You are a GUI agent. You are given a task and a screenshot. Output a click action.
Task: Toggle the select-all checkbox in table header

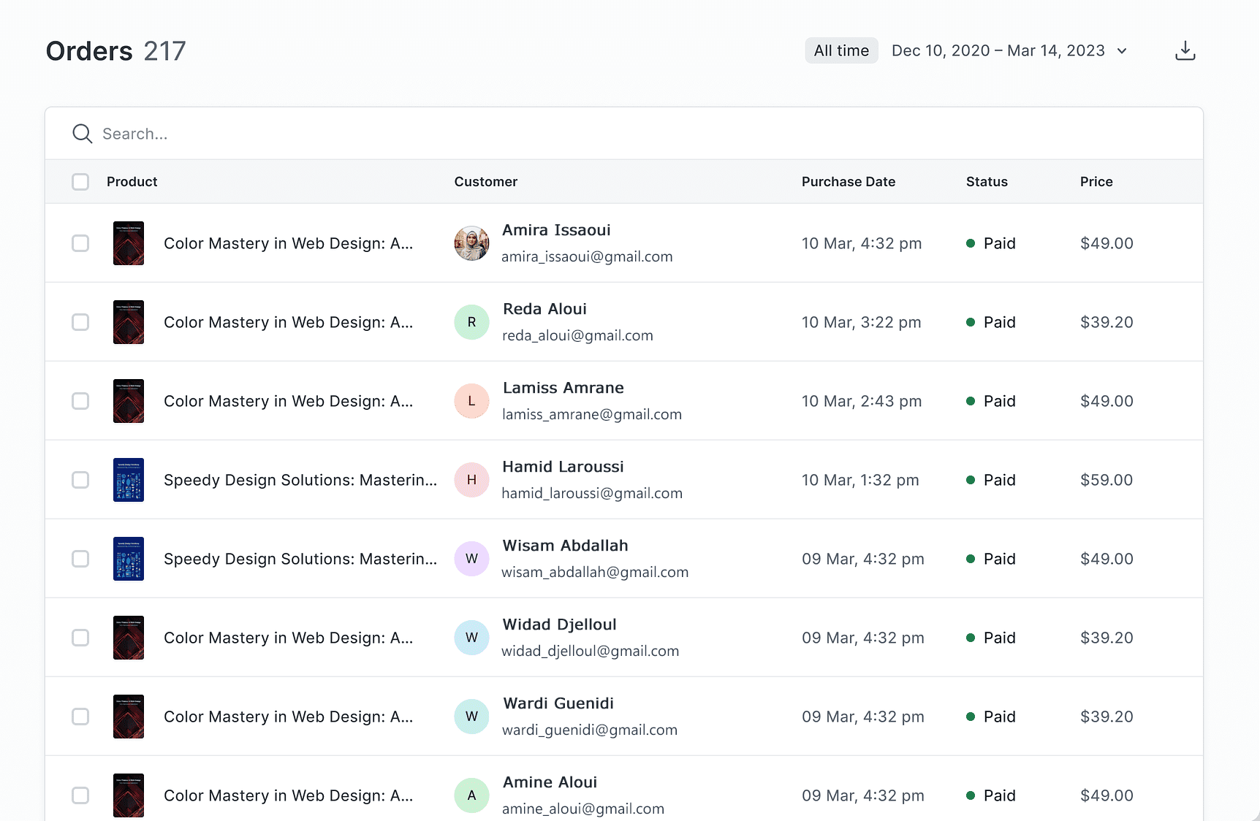80,182
